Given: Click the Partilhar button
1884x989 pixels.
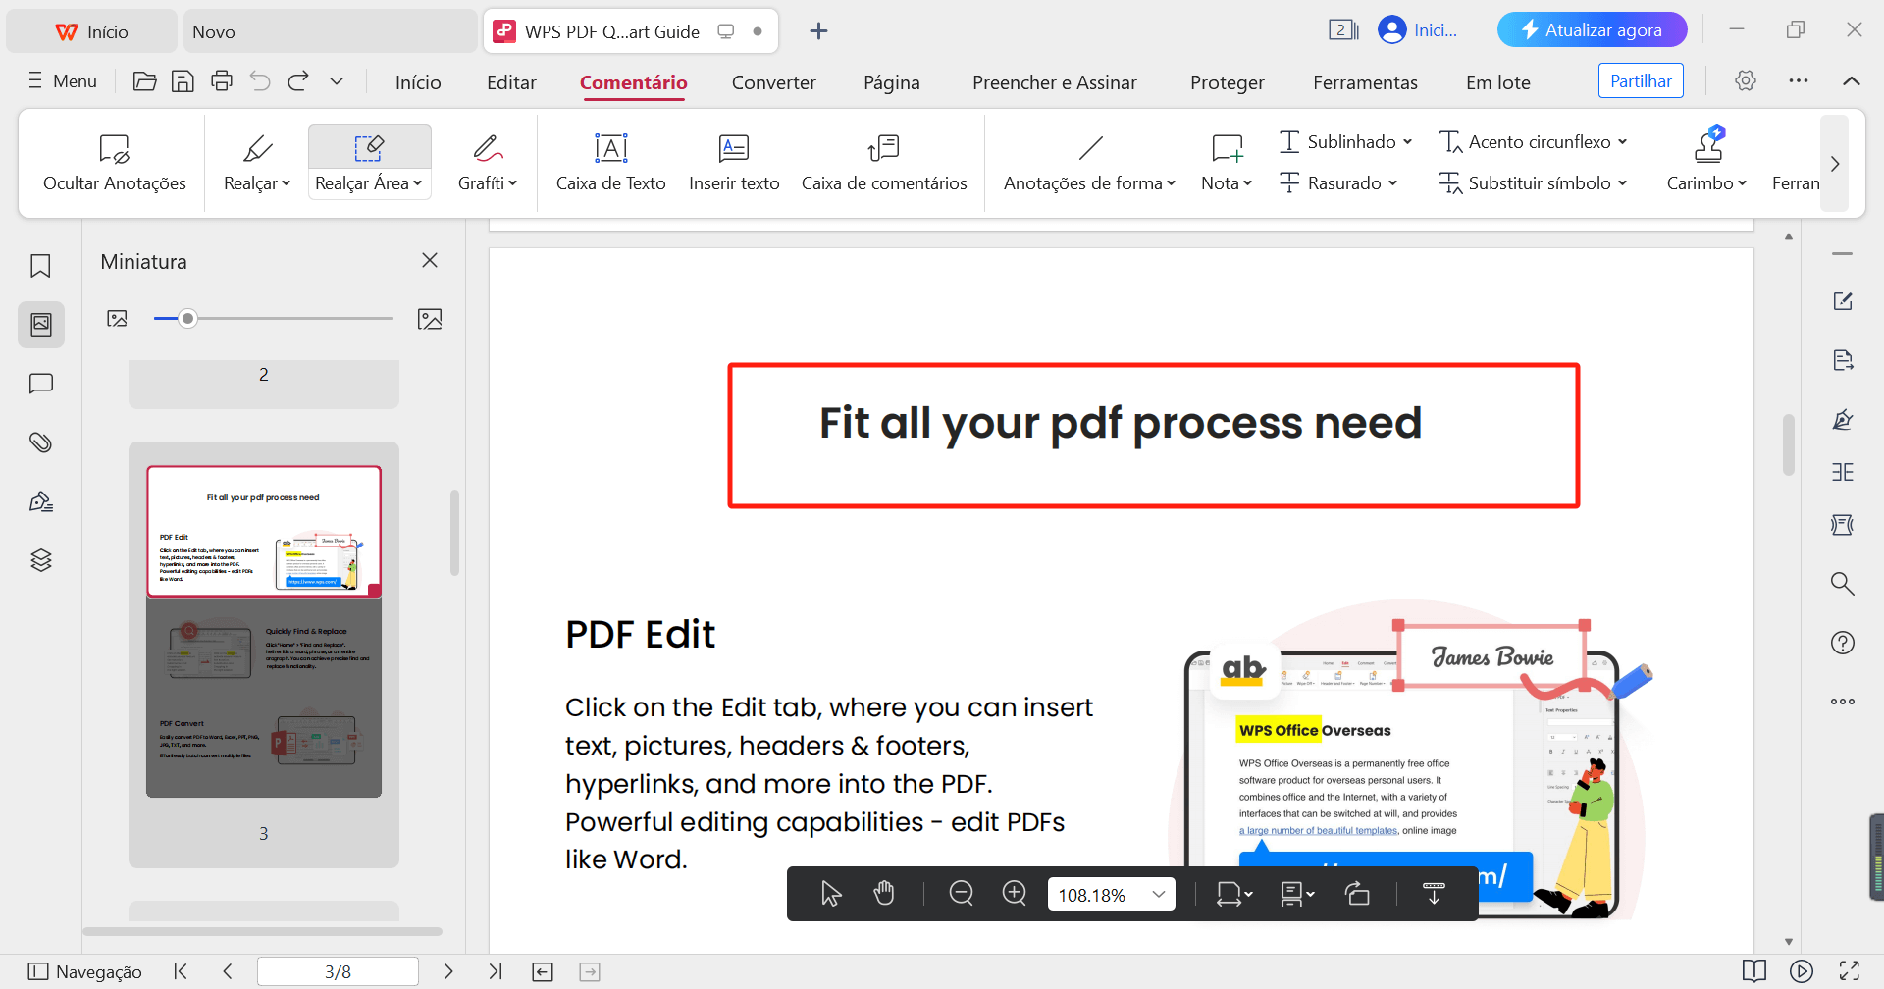Looking at the screenshot, I should click(x=1641, y=80).
